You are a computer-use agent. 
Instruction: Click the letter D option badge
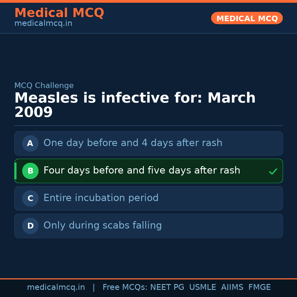pyautogui.click(x=30, y=226)
